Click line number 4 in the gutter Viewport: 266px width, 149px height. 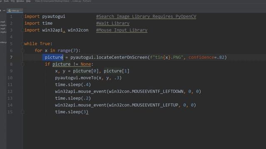tap(11, 37)
